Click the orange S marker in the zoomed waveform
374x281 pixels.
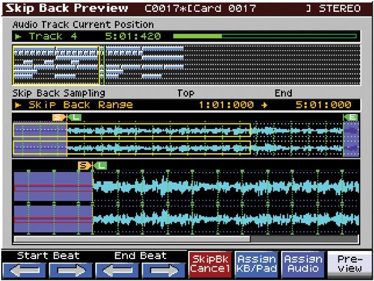click(84, 165)
